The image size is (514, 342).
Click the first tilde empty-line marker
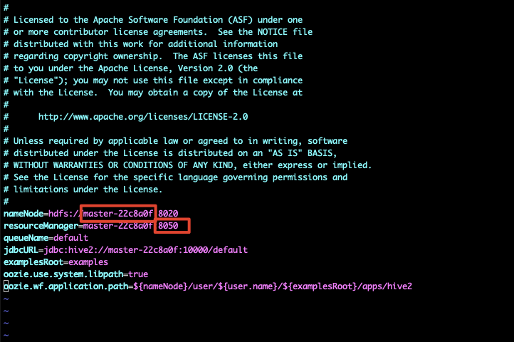point(6,299)
